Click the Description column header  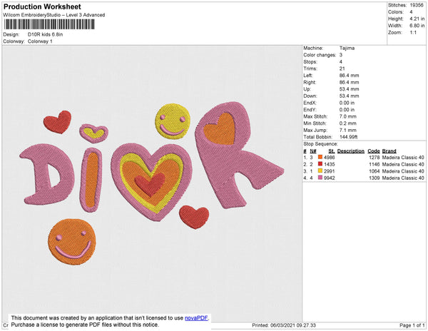tap(351, 151)
